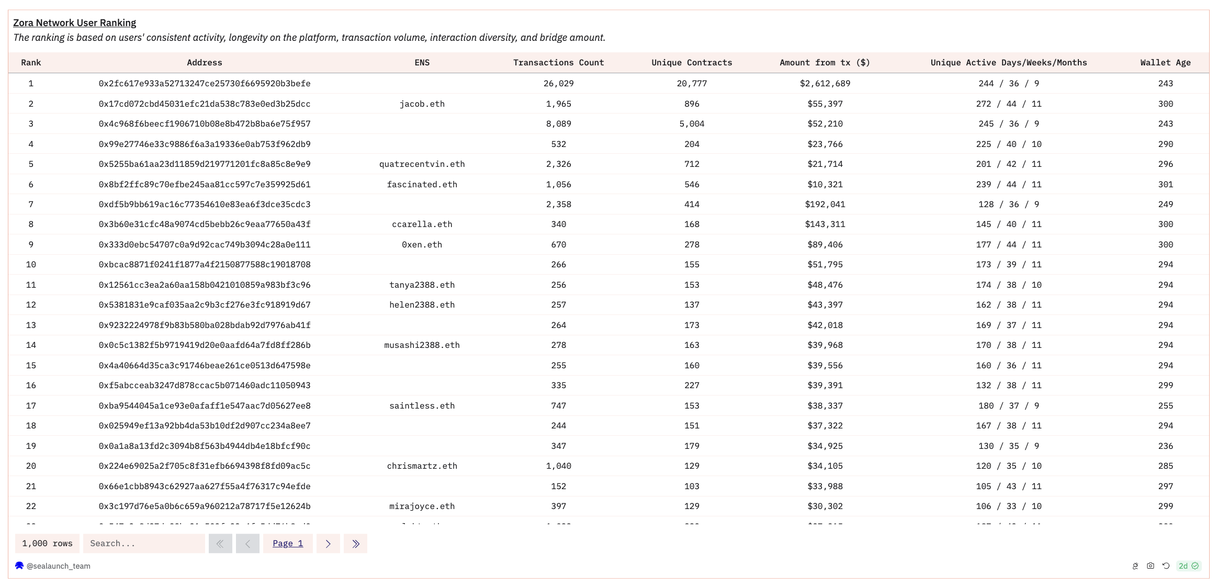Viewport: 1217px width, 587px height.
Task: Sort by Wallet Age column header
Action: (1165, 63)
